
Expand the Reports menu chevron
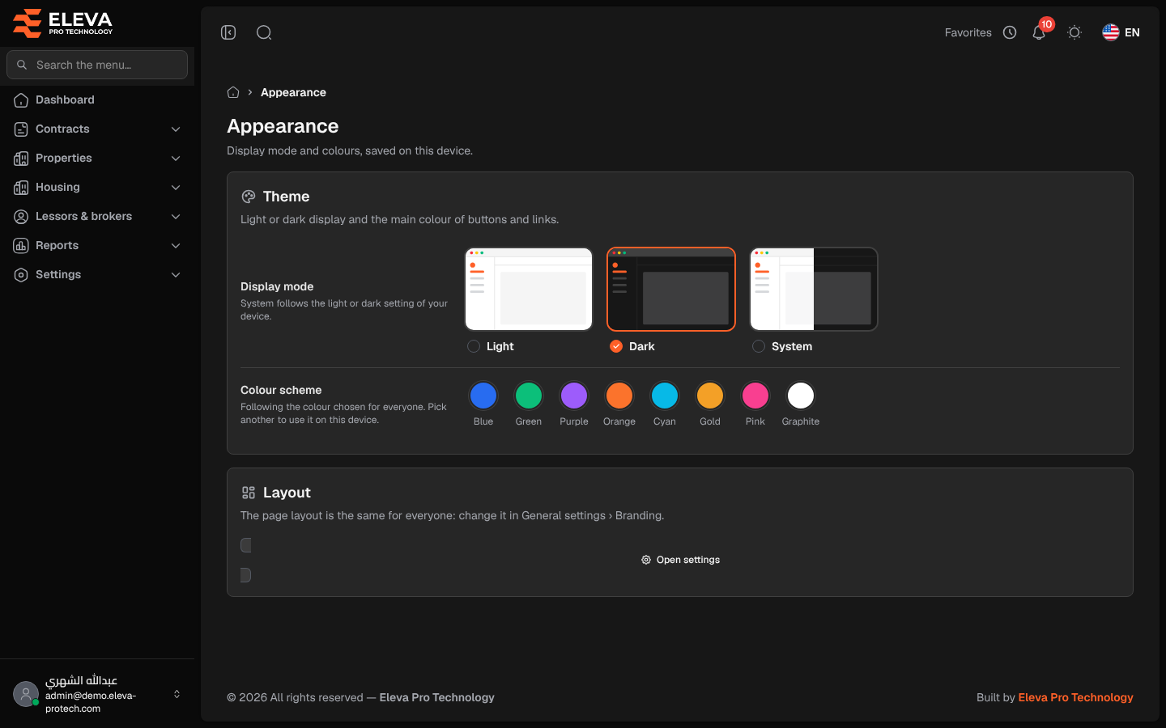click(x=176, y=246)
